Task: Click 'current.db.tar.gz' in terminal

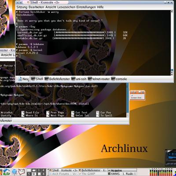Action: coord(30,33)
